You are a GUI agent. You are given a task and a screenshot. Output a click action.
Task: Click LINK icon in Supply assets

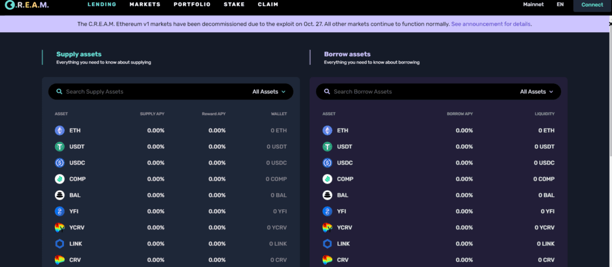[59, 244]
